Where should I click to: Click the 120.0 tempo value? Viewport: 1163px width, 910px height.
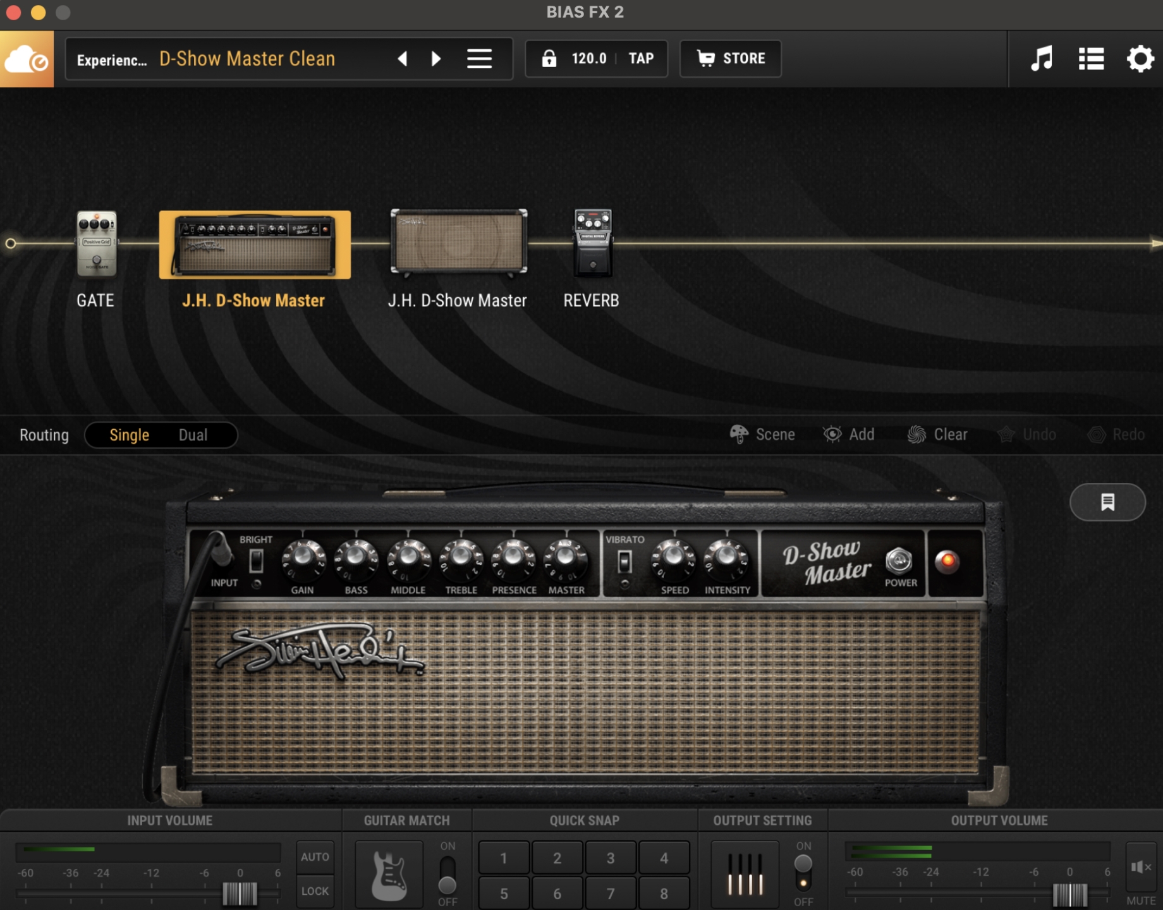(588, 59)
